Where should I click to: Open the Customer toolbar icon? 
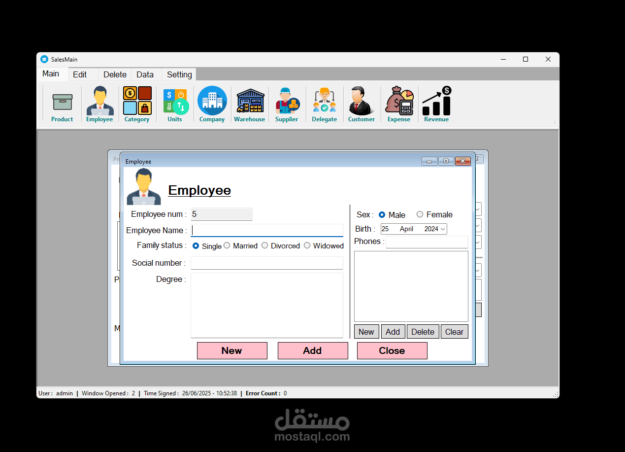click(x=362, y=104)
